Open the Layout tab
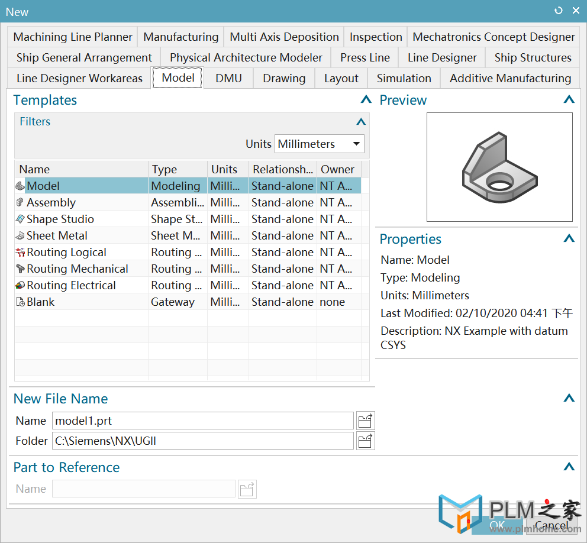 341,78
